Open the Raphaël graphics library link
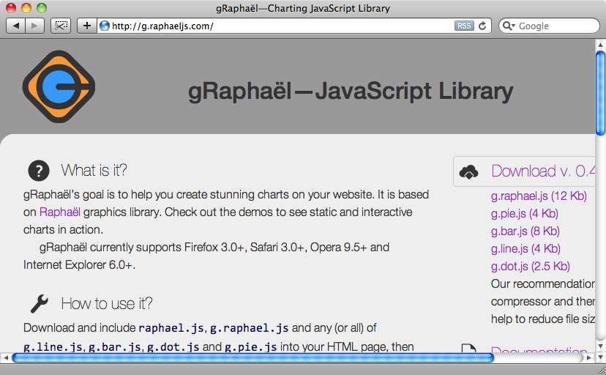The height and width of the screenshot is (375, 606). pyautogui.click(x=60, y=212)
